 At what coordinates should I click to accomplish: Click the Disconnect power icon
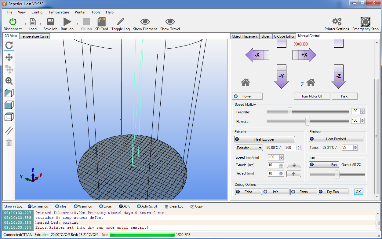[x=13, y=22]
